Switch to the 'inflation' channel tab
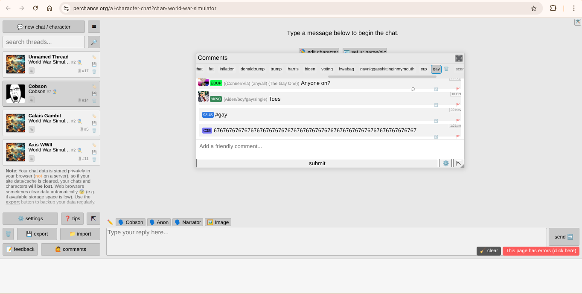582x294 pixels. [227, 69]
